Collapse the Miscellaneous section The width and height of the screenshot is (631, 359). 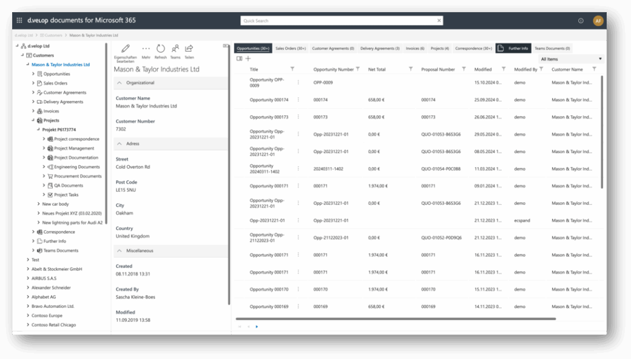(120, 250)
